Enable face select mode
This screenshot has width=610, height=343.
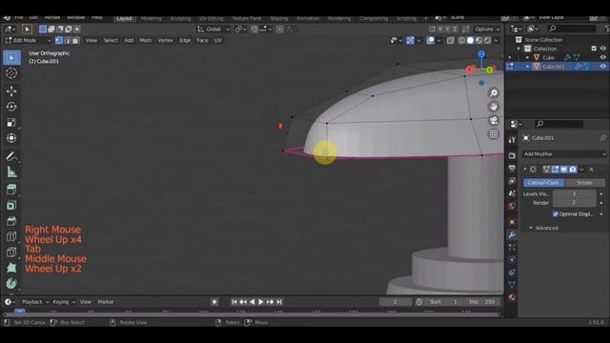pyautogui.click(x=76, y=40)
